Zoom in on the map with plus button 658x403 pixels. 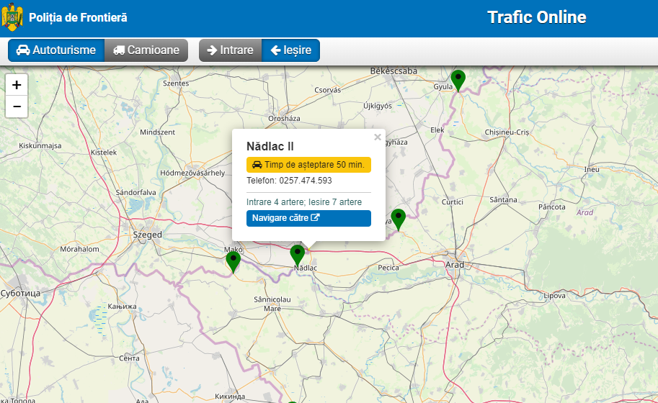[17, 85]
